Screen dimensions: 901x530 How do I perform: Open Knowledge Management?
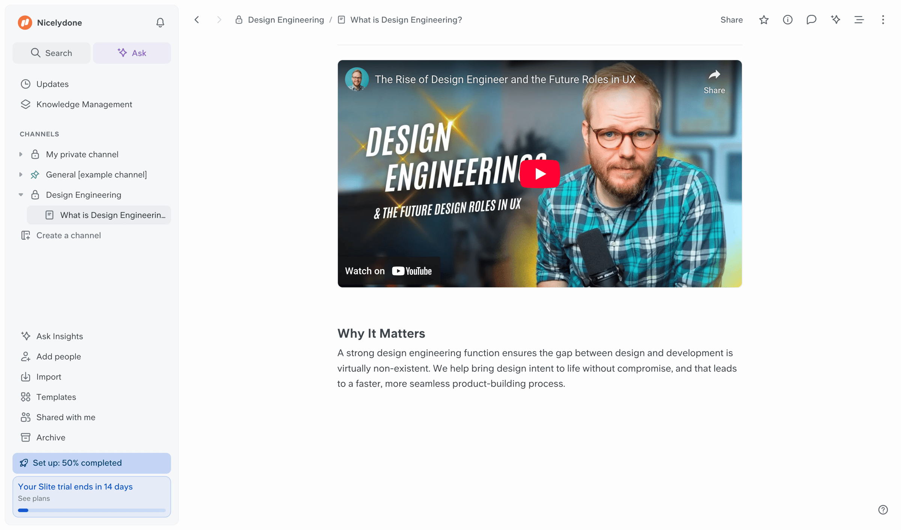(x=92, y=104)
